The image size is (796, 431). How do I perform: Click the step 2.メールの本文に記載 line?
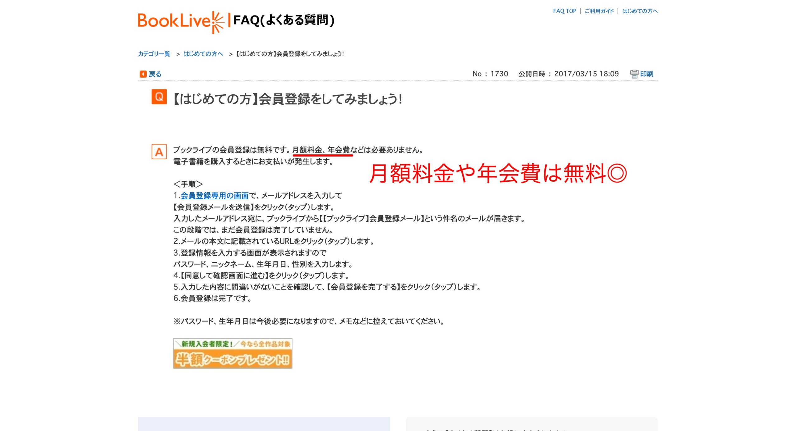pyautogui.click(x=274, y=241)
